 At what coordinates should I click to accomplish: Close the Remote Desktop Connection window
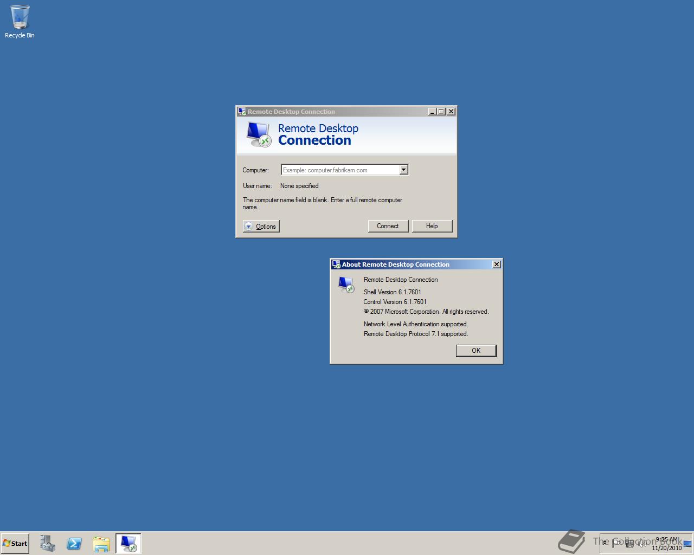click(451, 112)
